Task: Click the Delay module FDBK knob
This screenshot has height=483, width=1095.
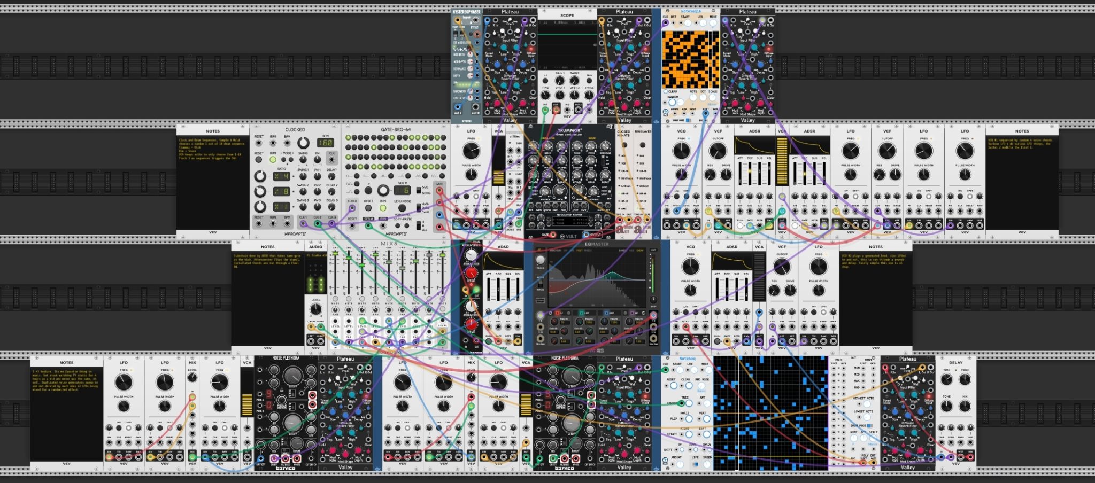Action: [965, 379]
